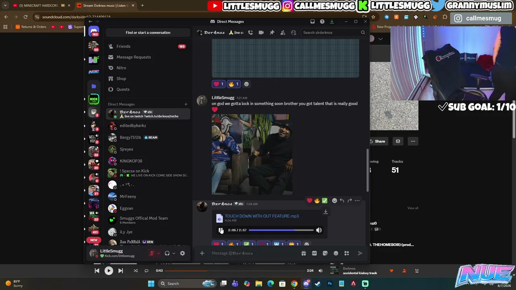Viewport: 516px width, 290px height.
Task: Open TOUCH DOWN WITH OUT FEATURE.mp3 link
Action: pos(262,216)
